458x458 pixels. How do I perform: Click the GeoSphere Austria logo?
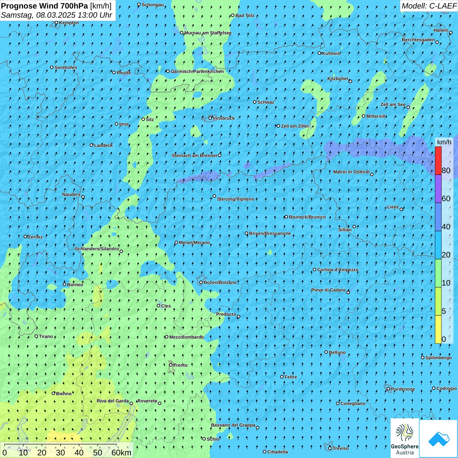coord(405,438)
